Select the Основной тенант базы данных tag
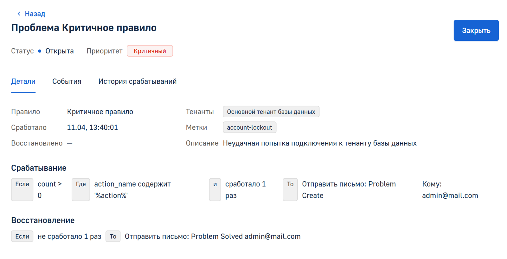Image resolution: width=507 pixels, height=259 pixels. click(x=271, y=112)
